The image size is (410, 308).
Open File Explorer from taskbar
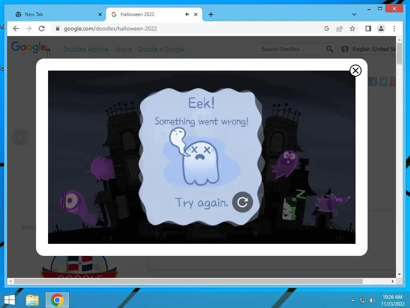32,300
